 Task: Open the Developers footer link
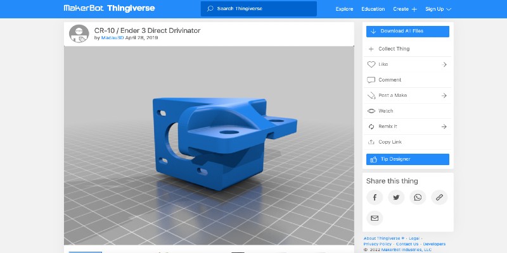(x=434, y=244)
